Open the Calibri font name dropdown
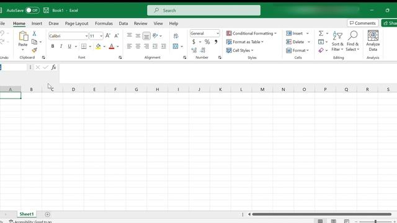Viewport: 397px width, 223px height. click(x=86, y=36)
